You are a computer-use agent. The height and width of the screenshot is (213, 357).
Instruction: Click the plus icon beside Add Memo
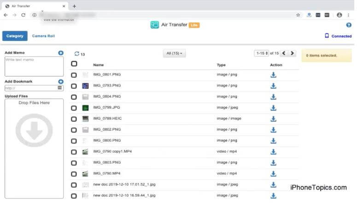[x=61, y=53]
